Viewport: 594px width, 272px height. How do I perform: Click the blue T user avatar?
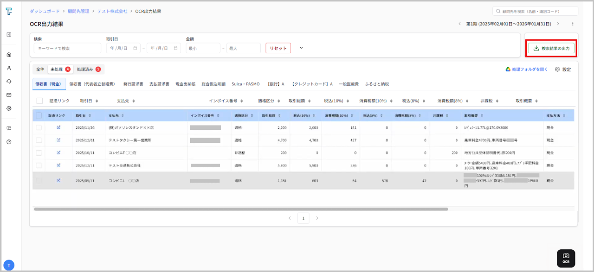click(x=9, y=265)
